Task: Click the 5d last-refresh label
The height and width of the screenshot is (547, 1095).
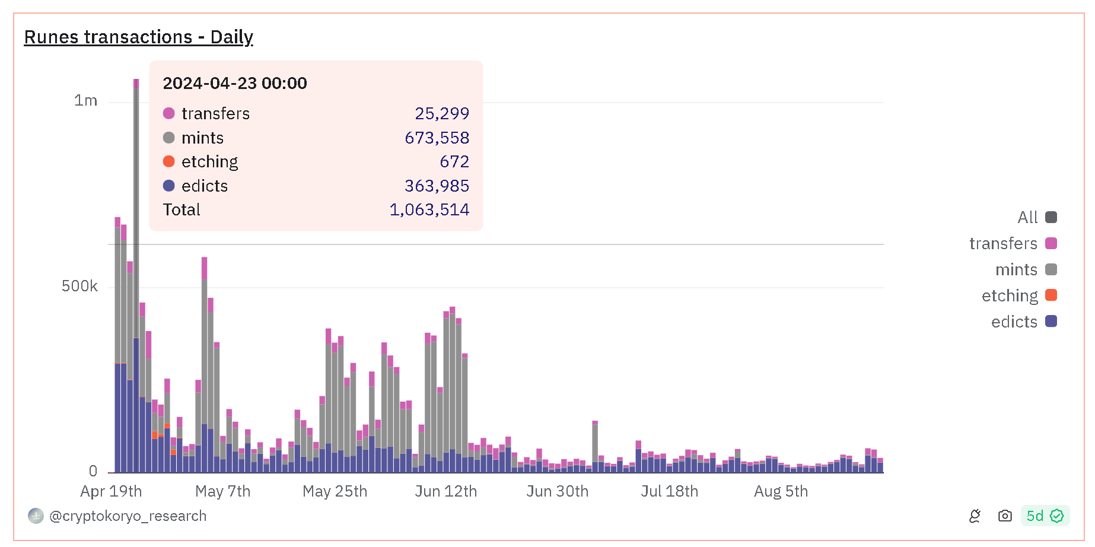Action: (1034, 516)
